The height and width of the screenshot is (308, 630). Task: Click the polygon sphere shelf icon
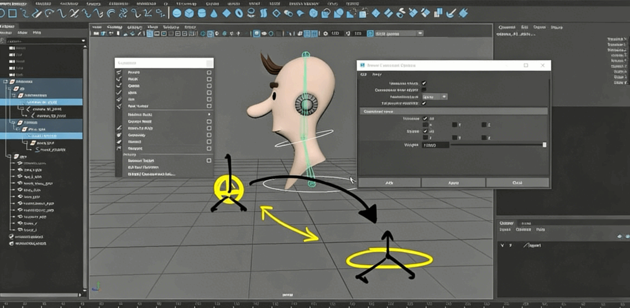(x=177, y=13)
